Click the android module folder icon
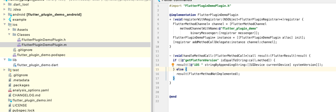Viewport: 336px width, 112px height. click(x=10, y=14)
